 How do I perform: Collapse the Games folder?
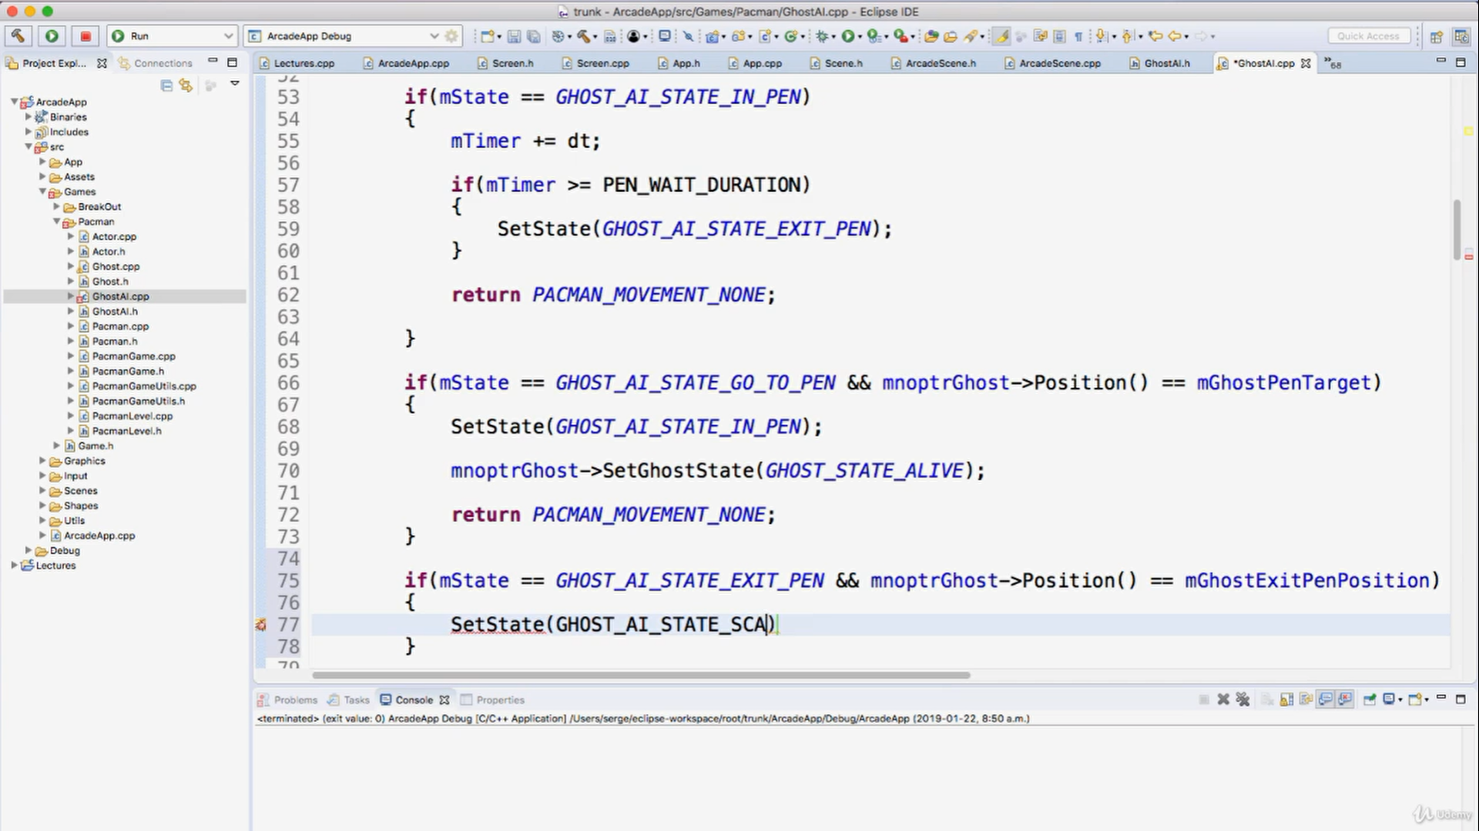click(43, 192)
